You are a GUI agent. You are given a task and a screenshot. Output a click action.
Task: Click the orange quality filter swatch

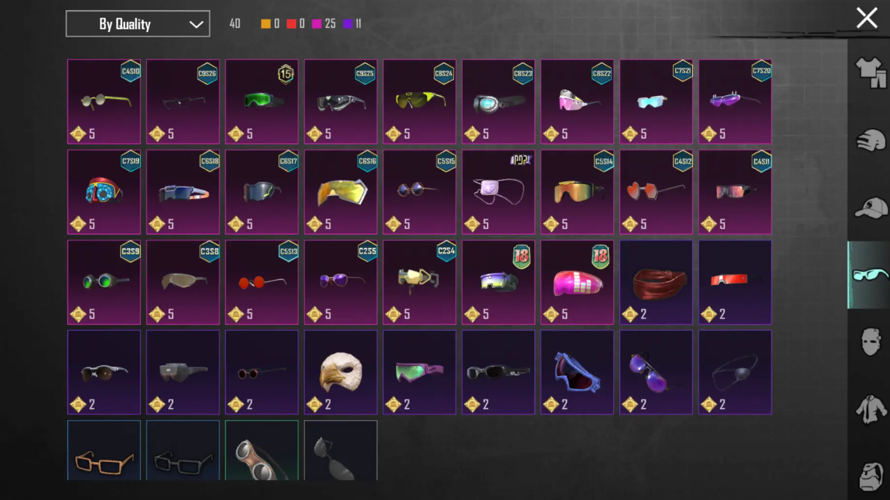click(266, 24)
